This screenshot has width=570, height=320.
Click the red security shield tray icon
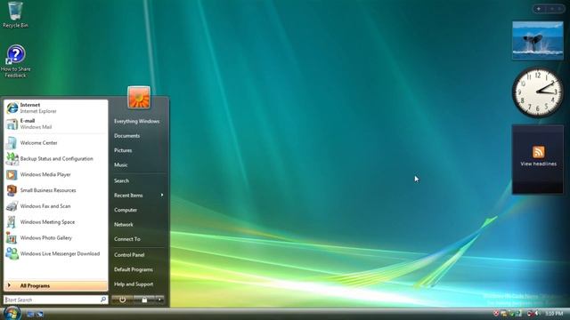coord(496,313)
